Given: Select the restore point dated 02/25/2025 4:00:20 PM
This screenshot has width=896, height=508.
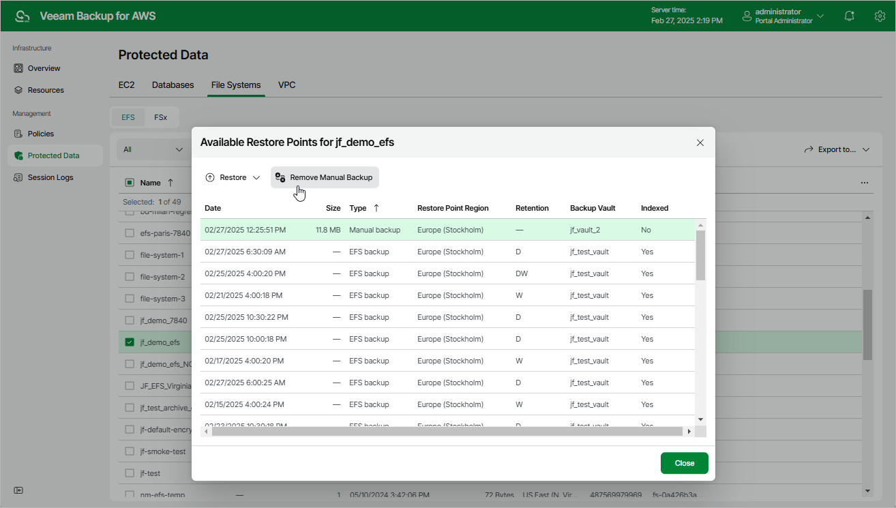Looking at the screenshot, I should 448,273.
